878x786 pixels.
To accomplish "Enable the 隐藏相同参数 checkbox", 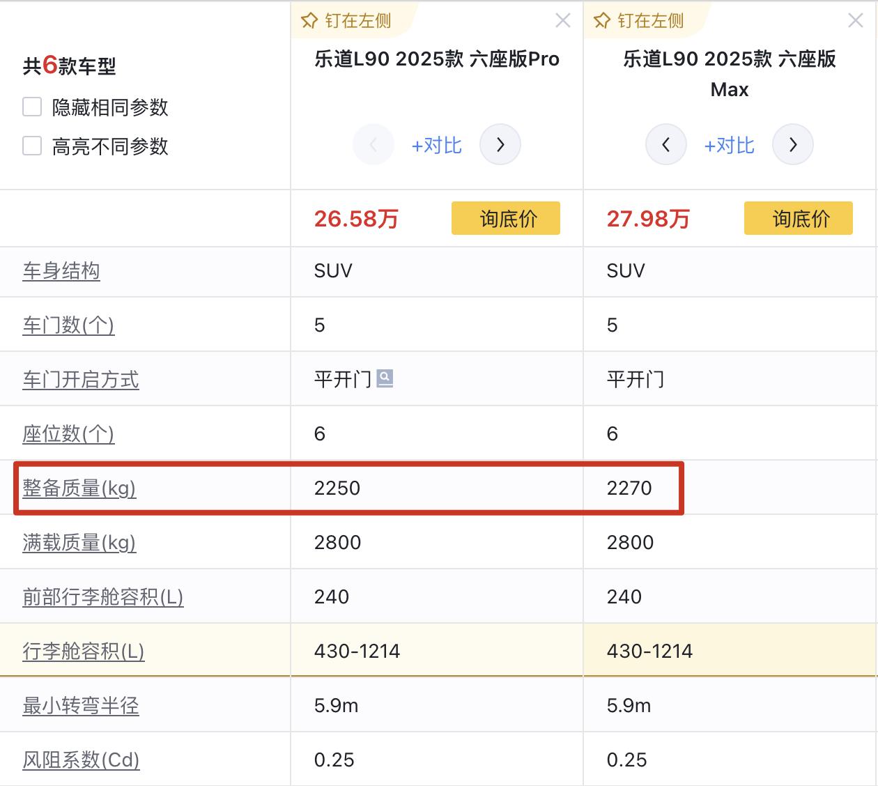I will pyautogui.click(x=32, y=107).
